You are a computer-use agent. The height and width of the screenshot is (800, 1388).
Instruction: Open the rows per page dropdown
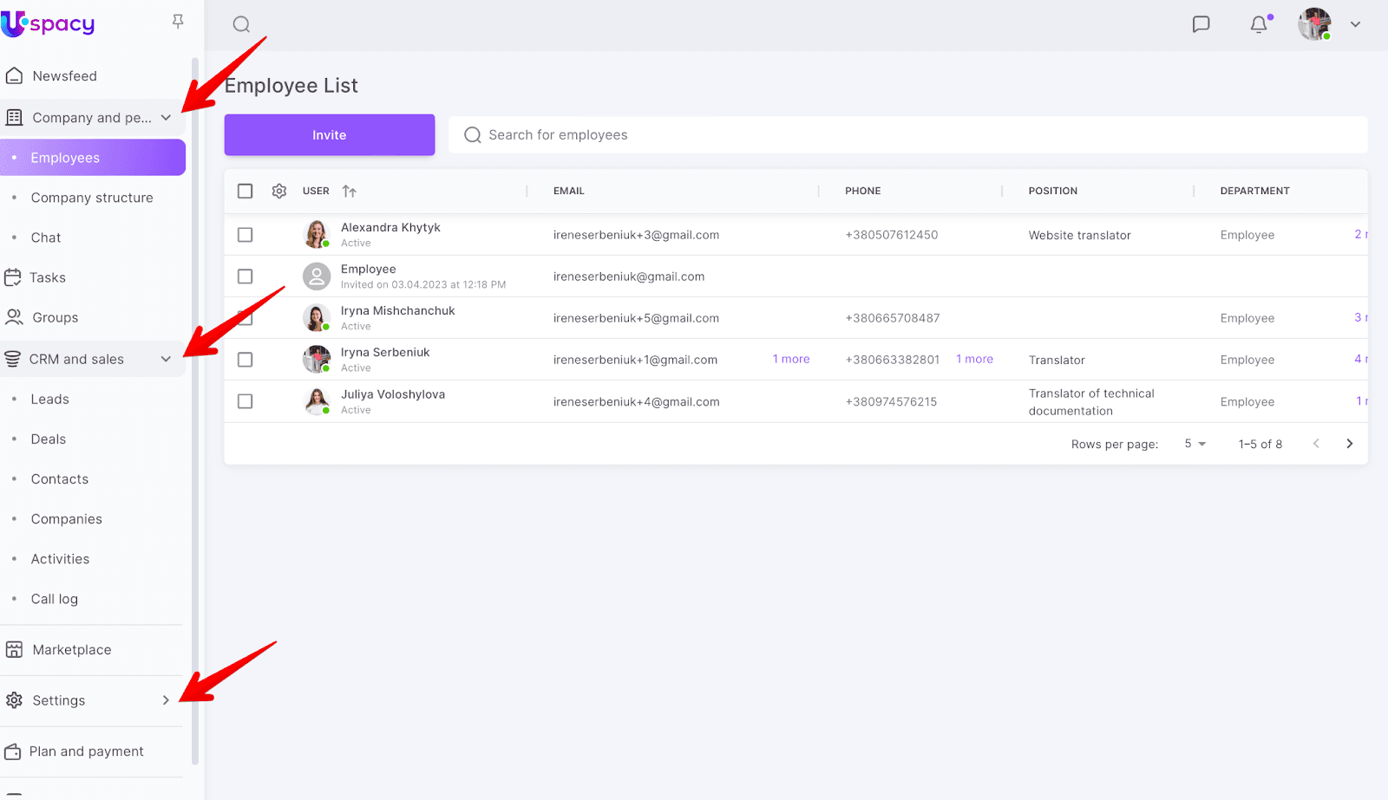point(1195,444)
